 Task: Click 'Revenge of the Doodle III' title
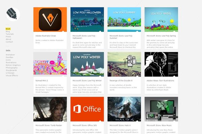tap(121, 81)
